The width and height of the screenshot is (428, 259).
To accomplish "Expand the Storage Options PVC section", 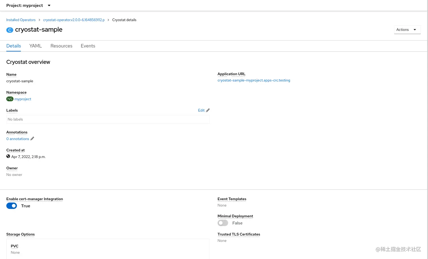I will pyautogui.click(x=14, y=246).
